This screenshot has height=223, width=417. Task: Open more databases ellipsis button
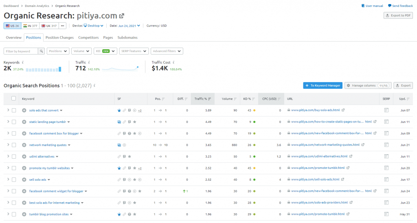(62, 26)
